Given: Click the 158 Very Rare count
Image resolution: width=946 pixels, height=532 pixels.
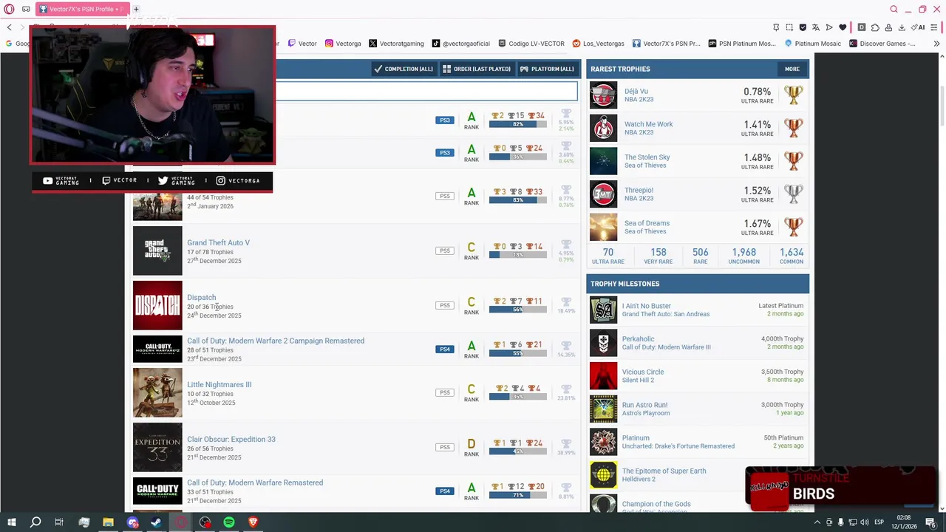Looking at the screenshot, I should click(x=658, y=256).
